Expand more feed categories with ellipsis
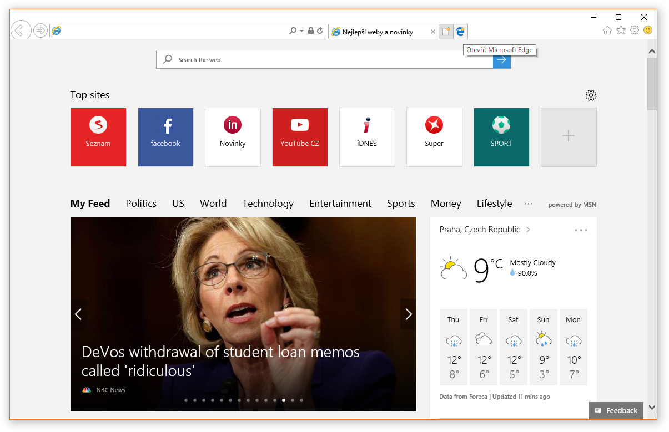The image size is (669, 432). pyautogui.click(x=529, y=204)
